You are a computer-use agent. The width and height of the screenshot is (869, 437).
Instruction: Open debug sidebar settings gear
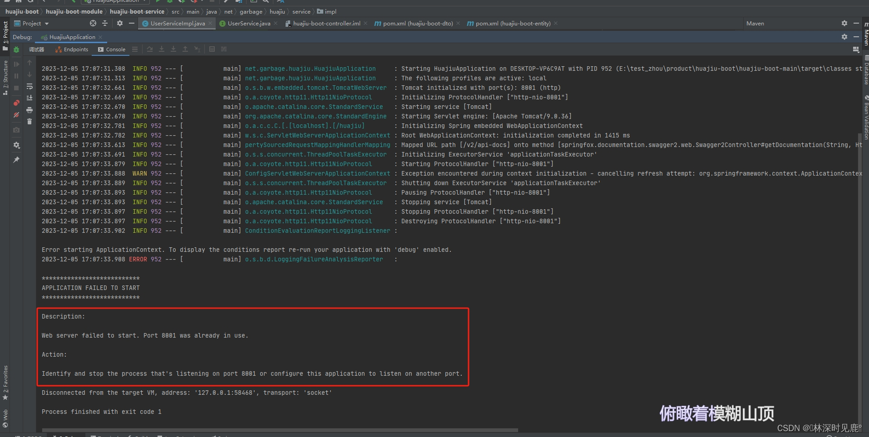(16, 145)
